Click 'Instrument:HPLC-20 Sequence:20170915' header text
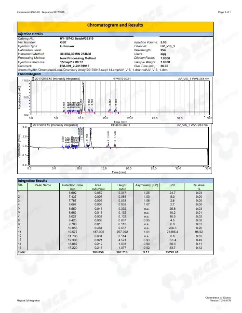 (40, 12)
